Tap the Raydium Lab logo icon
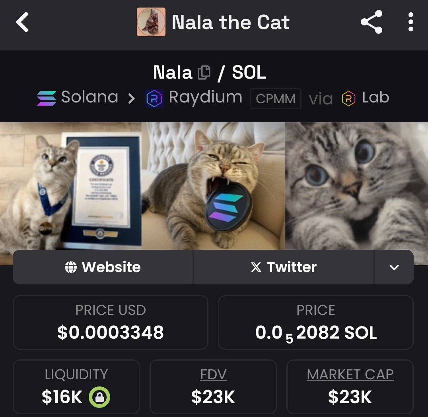This screenshot has height=417, width=428. coord(348,98)
